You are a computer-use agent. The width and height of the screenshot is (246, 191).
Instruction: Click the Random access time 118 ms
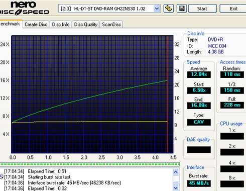click(232, 74)
